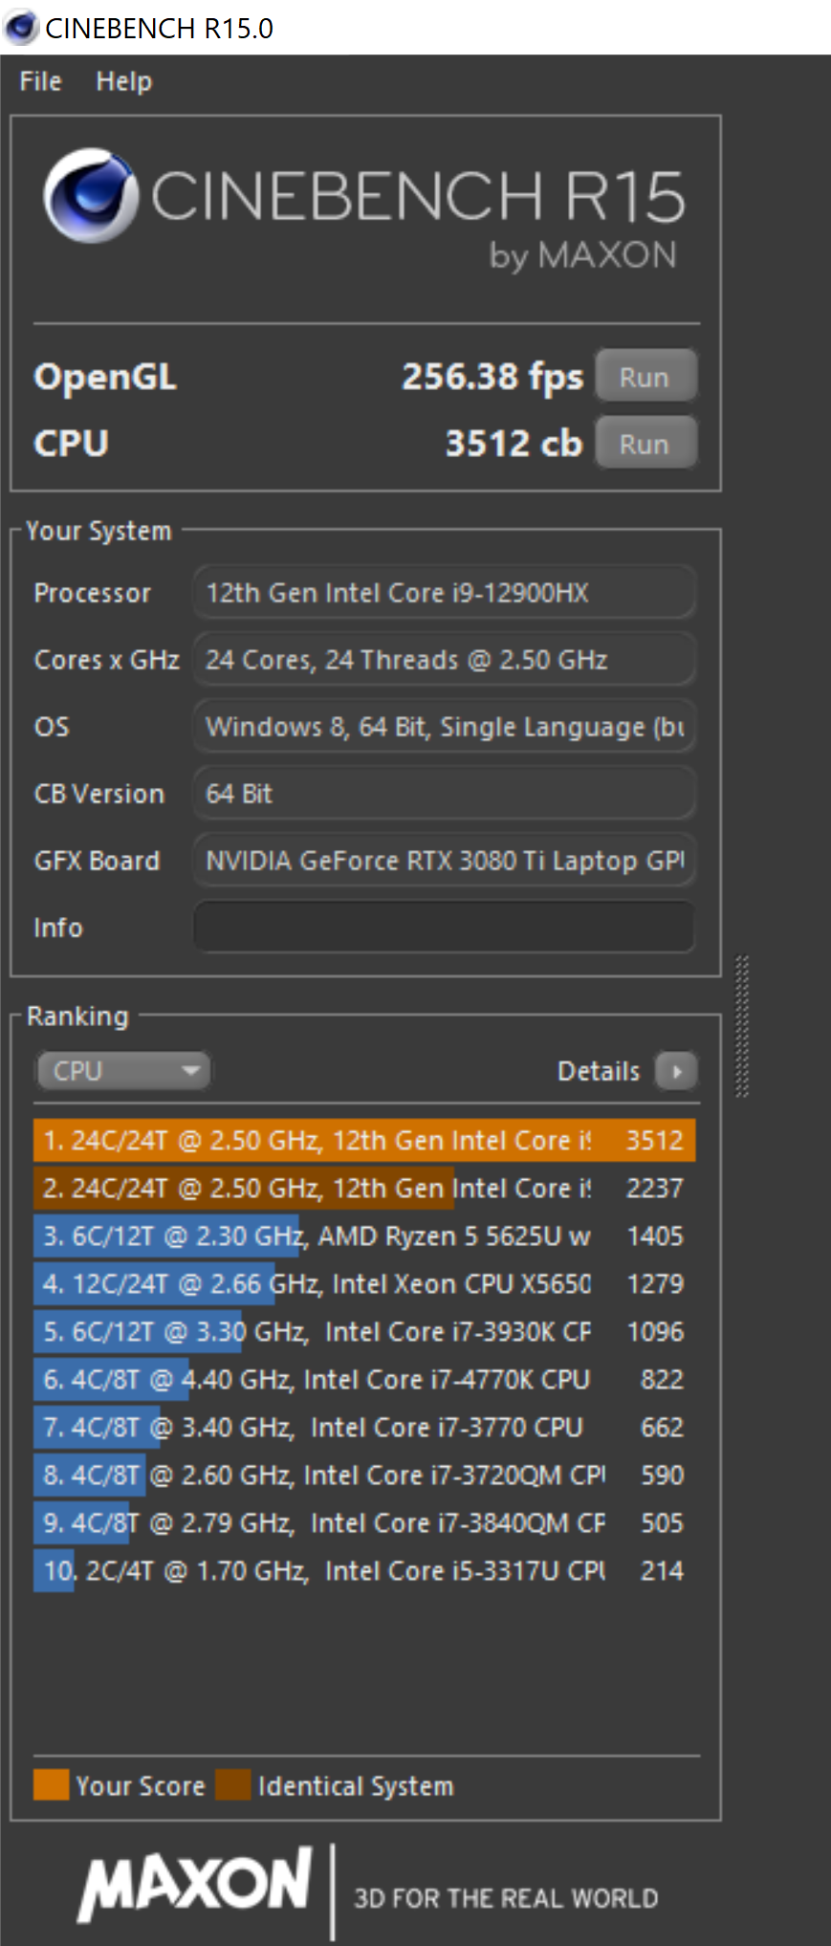This screenshot has width=831, height=1946.
Task: Click the Cores x GHz field
Action: (445, 659)
